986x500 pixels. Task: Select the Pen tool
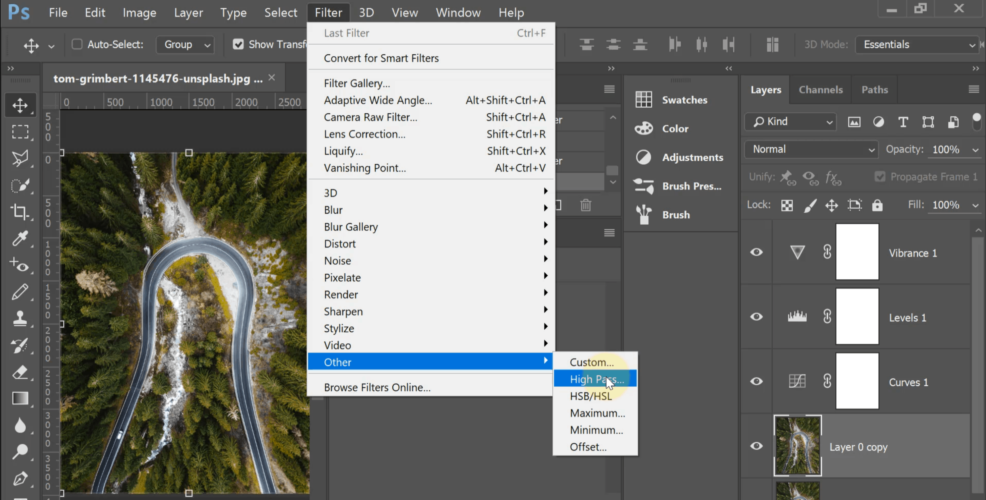[20, 478]
